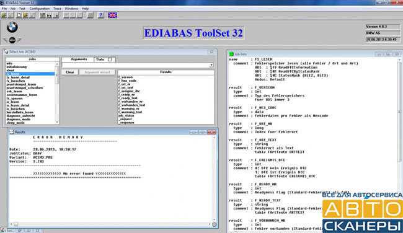Select the 'diagnose_mode' job
Viewport: 403px width, 233px height.
pos(18,120)
